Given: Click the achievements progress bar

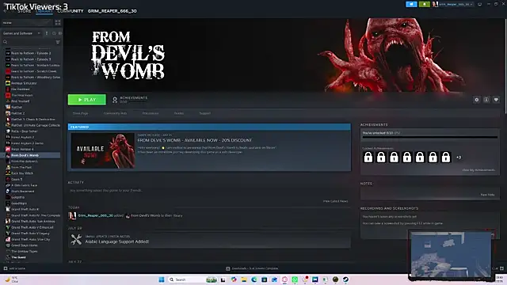Looking at the screenshot, I should coord(430,137).
